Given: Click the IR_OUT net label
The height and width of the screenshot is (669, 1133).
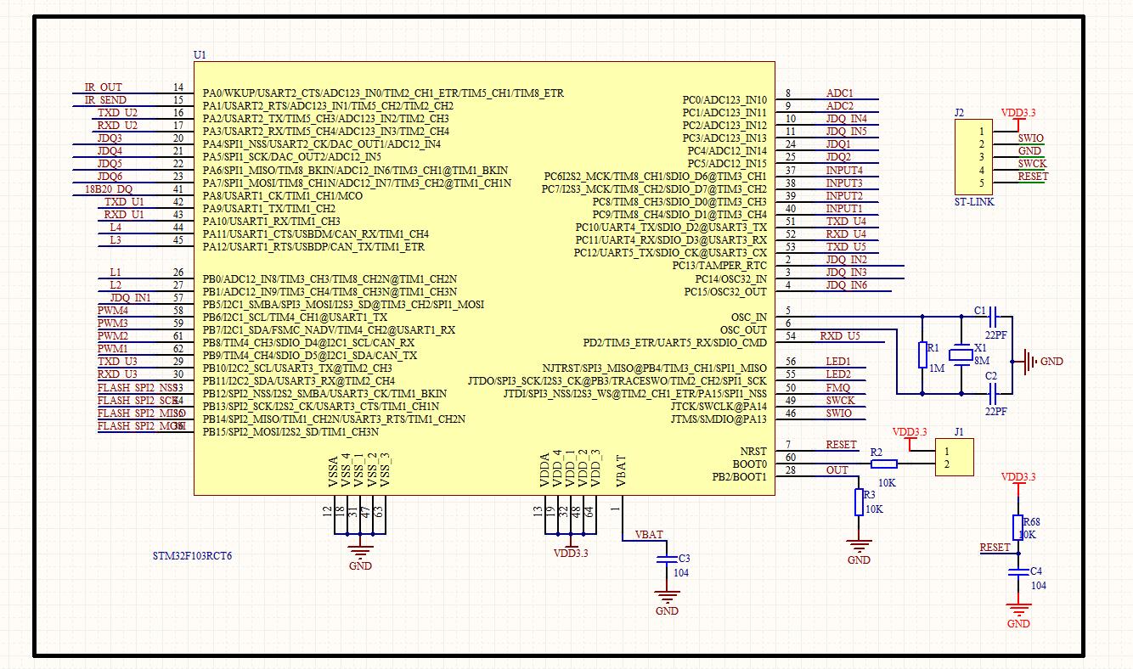Looking at the screenshot, I should tap(103, 87).
